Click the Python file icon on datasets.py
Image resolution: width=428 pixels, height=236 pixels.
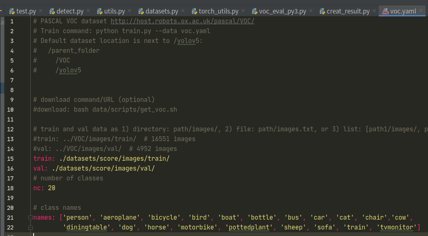tap(141, 11)
